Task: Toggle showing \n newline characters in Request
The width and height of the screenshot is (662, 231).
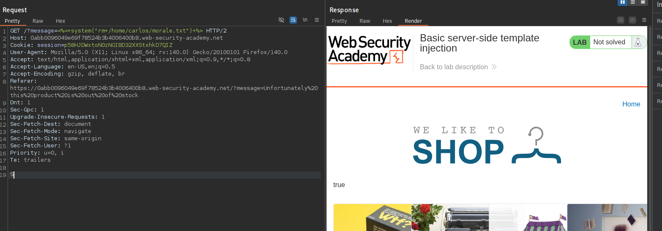Action: [x=305, y=20]
